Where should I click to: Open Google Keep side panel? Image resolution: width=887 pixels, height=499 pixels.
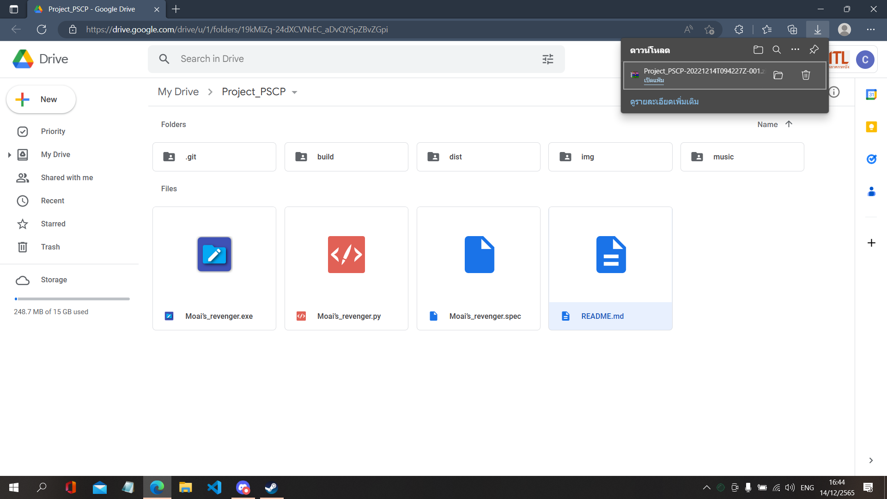(871, 127)
